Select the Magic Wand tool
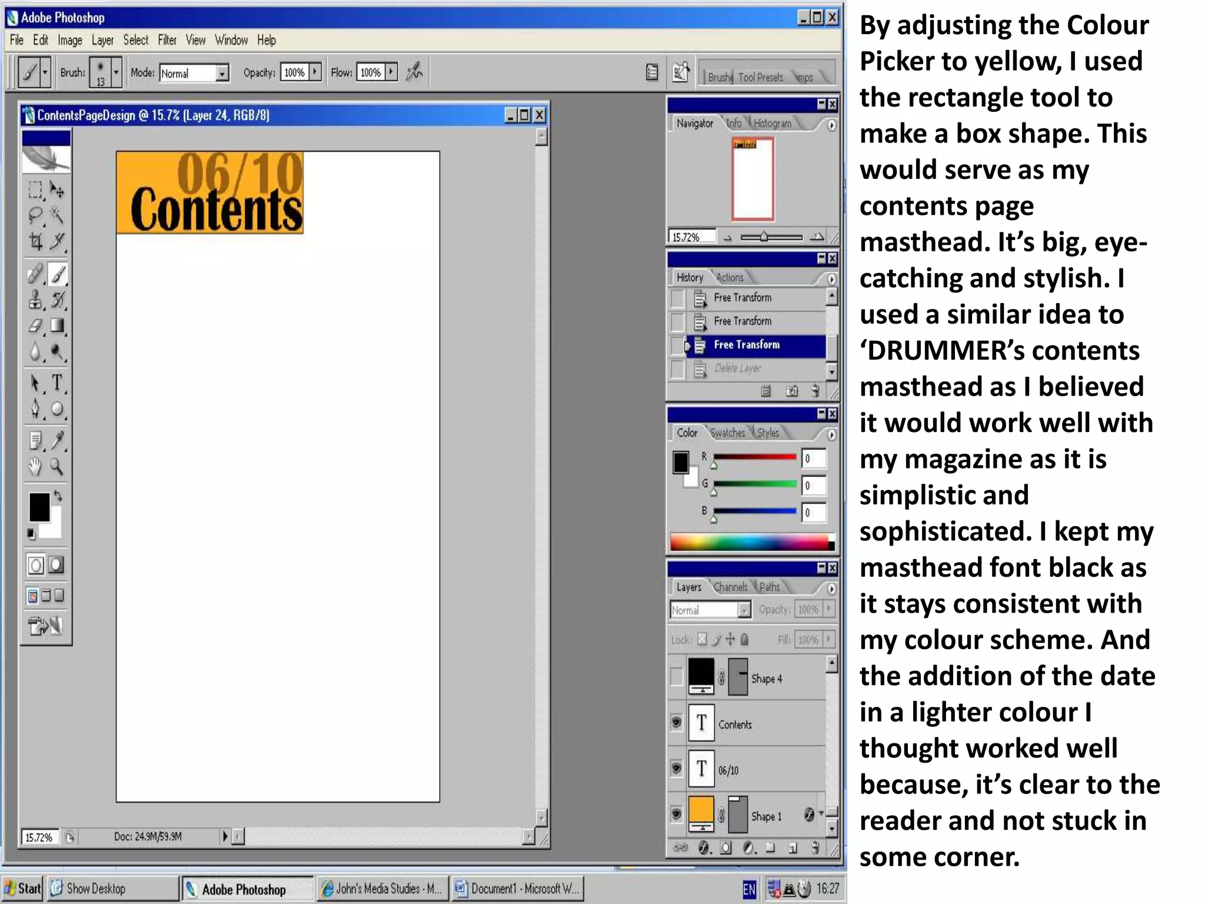The height and width of the screenshot is (904, 1205). 57,215
